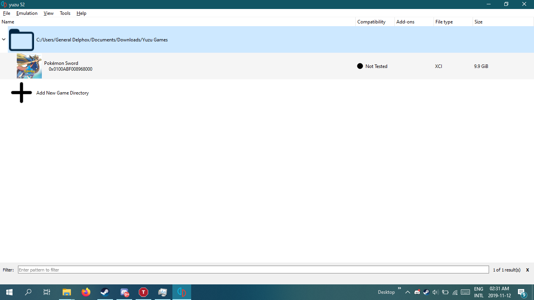Screen dimensions: 534x300
Task: Open the File menu
Action: click(7, 13)
